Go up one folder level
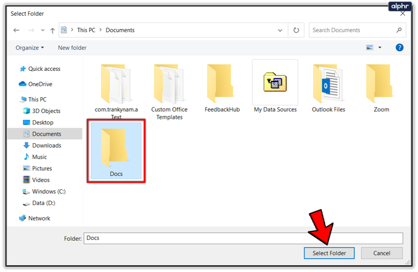Screen dimensions: 418x272 click(x=53, y=30)
